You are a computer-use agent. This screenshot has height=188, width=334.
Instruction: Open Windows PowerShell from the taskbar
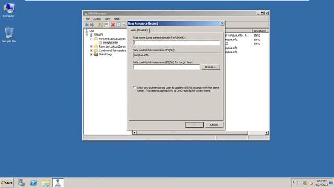click(33, 183)
